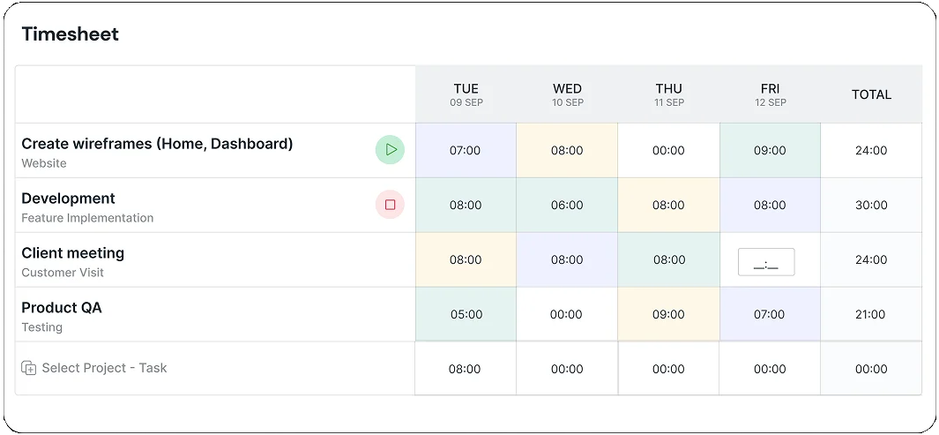Edit Friday 07:00 for Product QA
Viewport: 939px width, 435px height.
click(770, 314)
